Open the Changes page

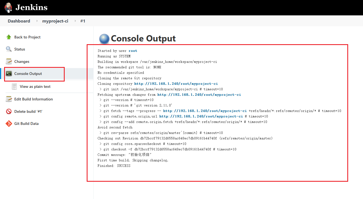22,61
